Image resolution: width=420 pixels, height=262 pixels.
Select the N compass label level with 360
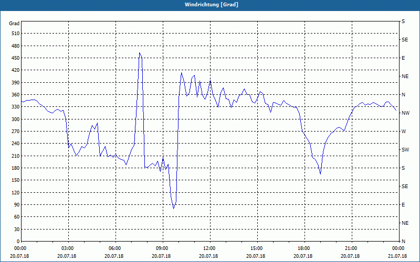pos(404,95)
